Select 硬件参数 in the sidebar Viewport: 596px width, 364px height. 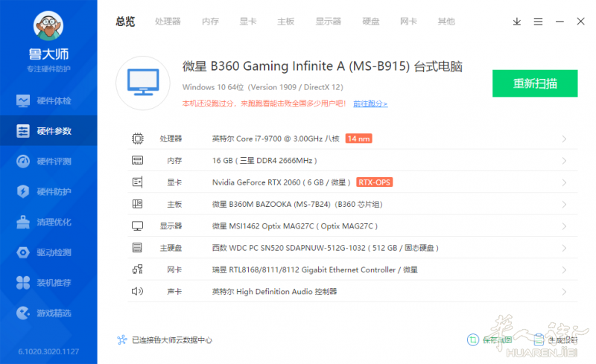(48, 131)
